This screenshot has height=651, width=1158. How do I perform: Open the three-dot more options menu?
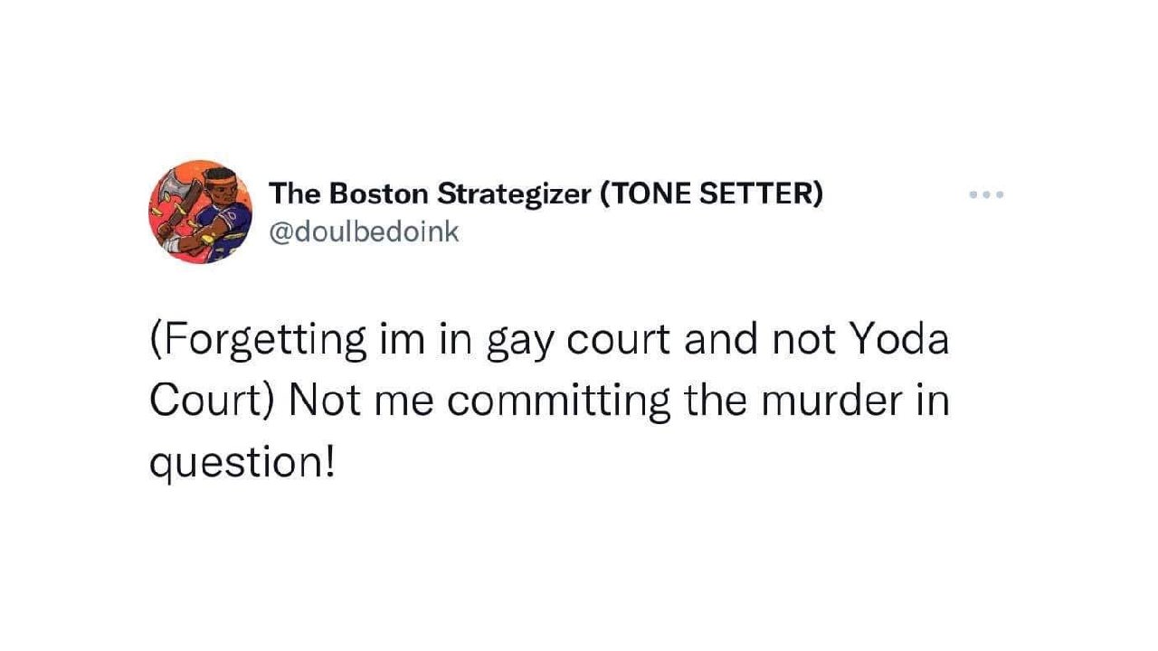tap(986, 194)
